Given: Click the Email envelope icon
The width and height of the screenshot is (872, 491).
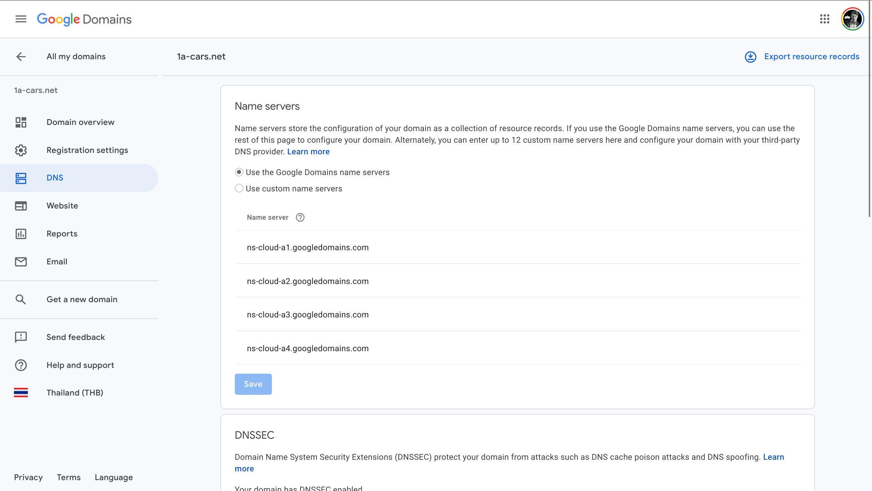Looking at the screenshot, I should (21, 262).
